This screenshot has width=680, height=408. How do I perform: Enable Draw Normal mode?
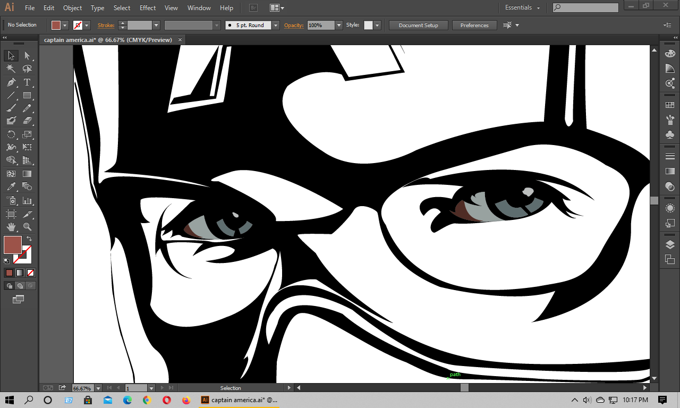(x=9, y=286)
